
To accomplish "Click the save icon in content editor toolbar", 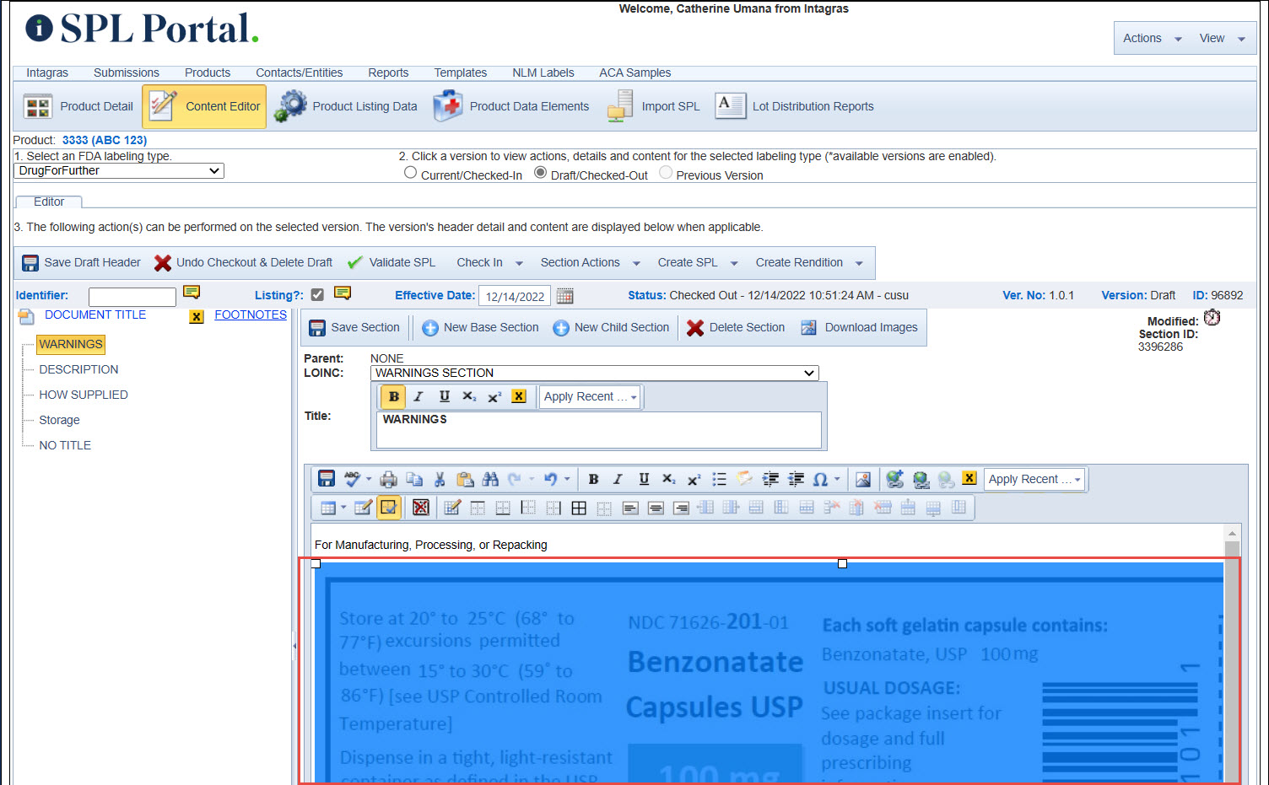I will pyautogui.click(x=327, y=479).
